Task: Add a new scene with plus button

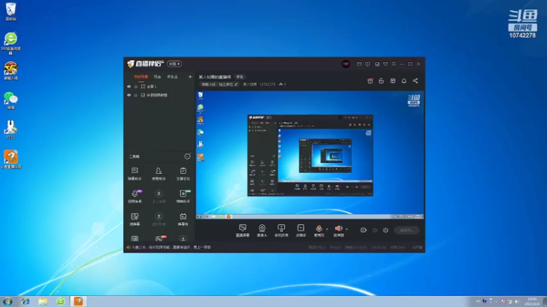Action: tap(190, 76)
